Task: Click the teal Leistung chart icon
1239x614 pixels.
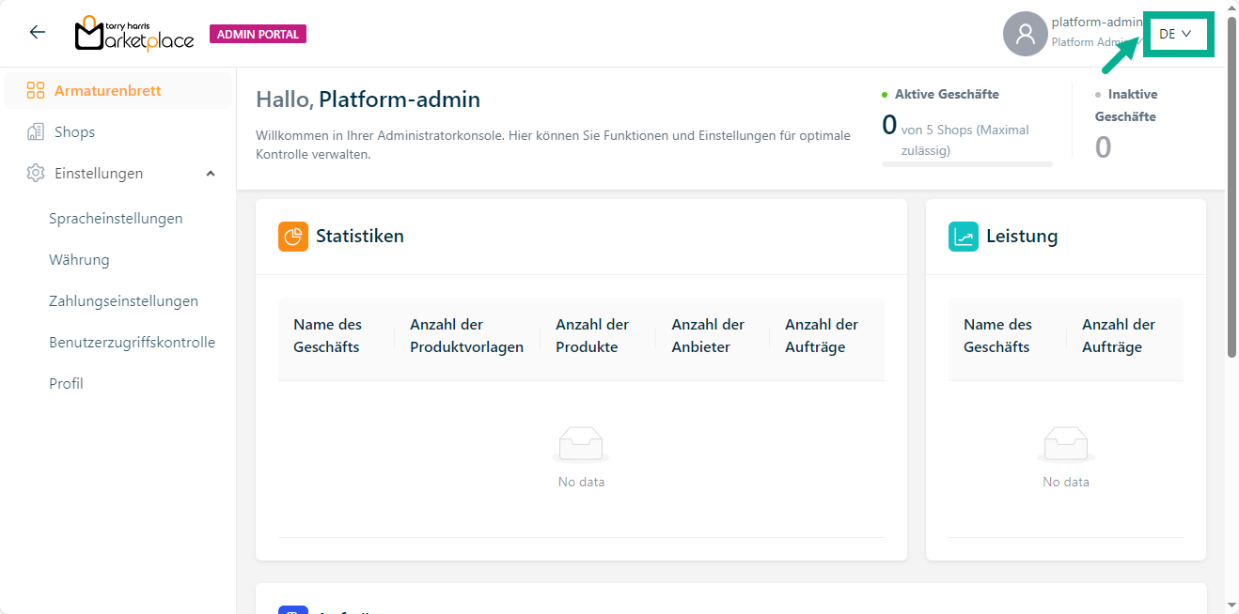Action: tap(964, 237)
